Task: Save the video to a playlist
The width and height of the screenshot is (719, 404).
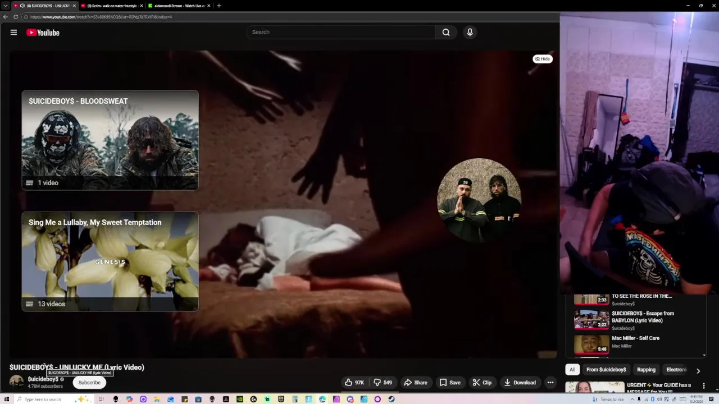Action: [450, 383]
